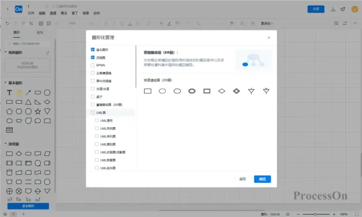Select the double-border ellipse ER shape

192,91
